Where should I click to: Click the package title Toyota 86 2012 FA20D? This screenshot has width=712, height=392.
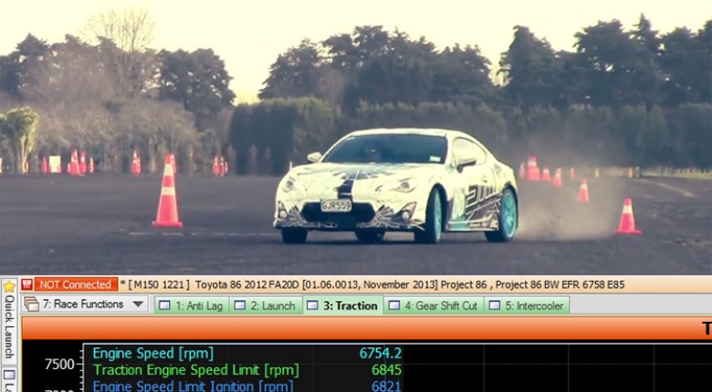coord(247,285)
